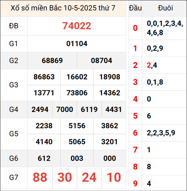This screenshot has height=191, width=187.
Task: Select tail values 0,2,9 for head 1
Action: pyautogui.click(x=155, y=48)
